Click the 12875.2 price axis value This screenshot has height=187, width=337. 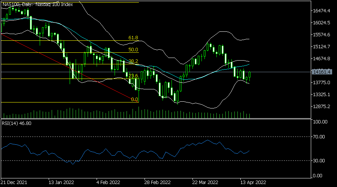[x=321, y=107]
